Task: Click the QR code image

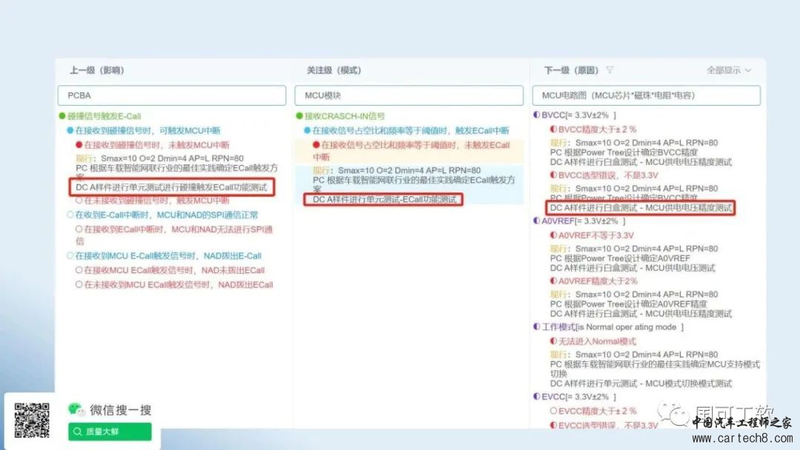Action: [x=32, y=420]
